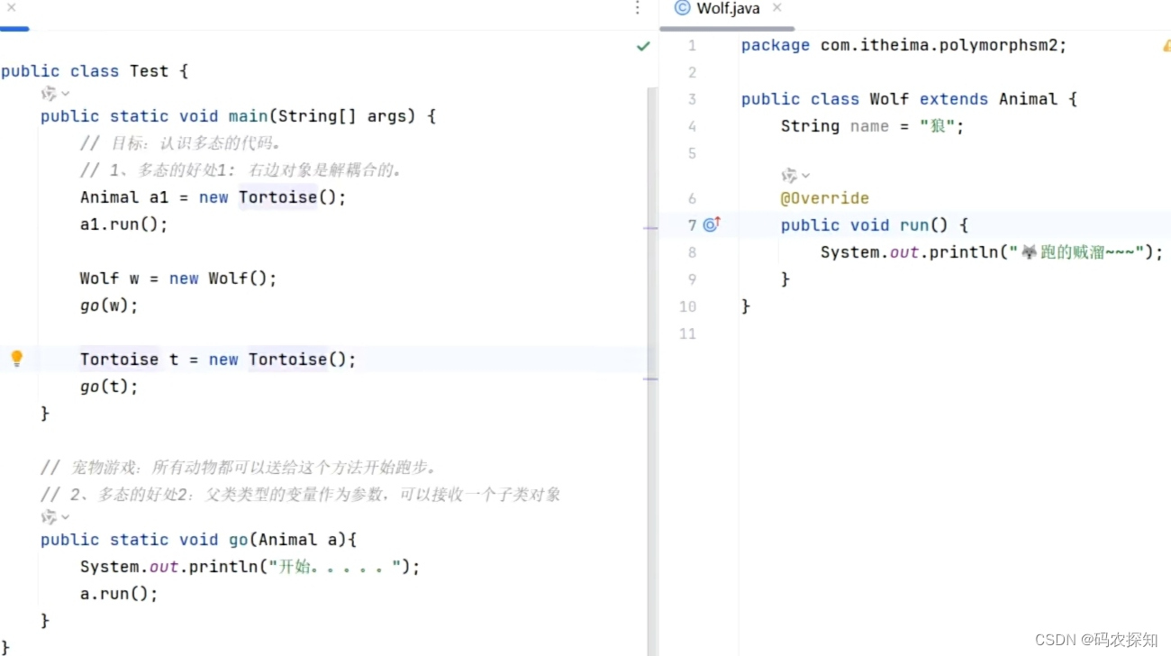Open the editor tab options menu
The image size is (1171, 656).
638,8
